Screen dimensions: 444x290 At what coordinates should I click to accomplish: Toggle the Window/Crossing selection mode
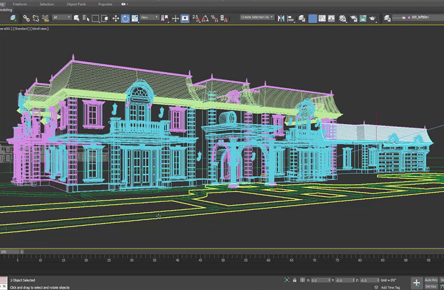point(105,18)
